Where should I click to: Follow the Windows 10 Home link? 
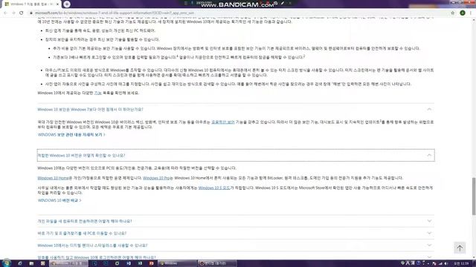click(x=53, y=178)
